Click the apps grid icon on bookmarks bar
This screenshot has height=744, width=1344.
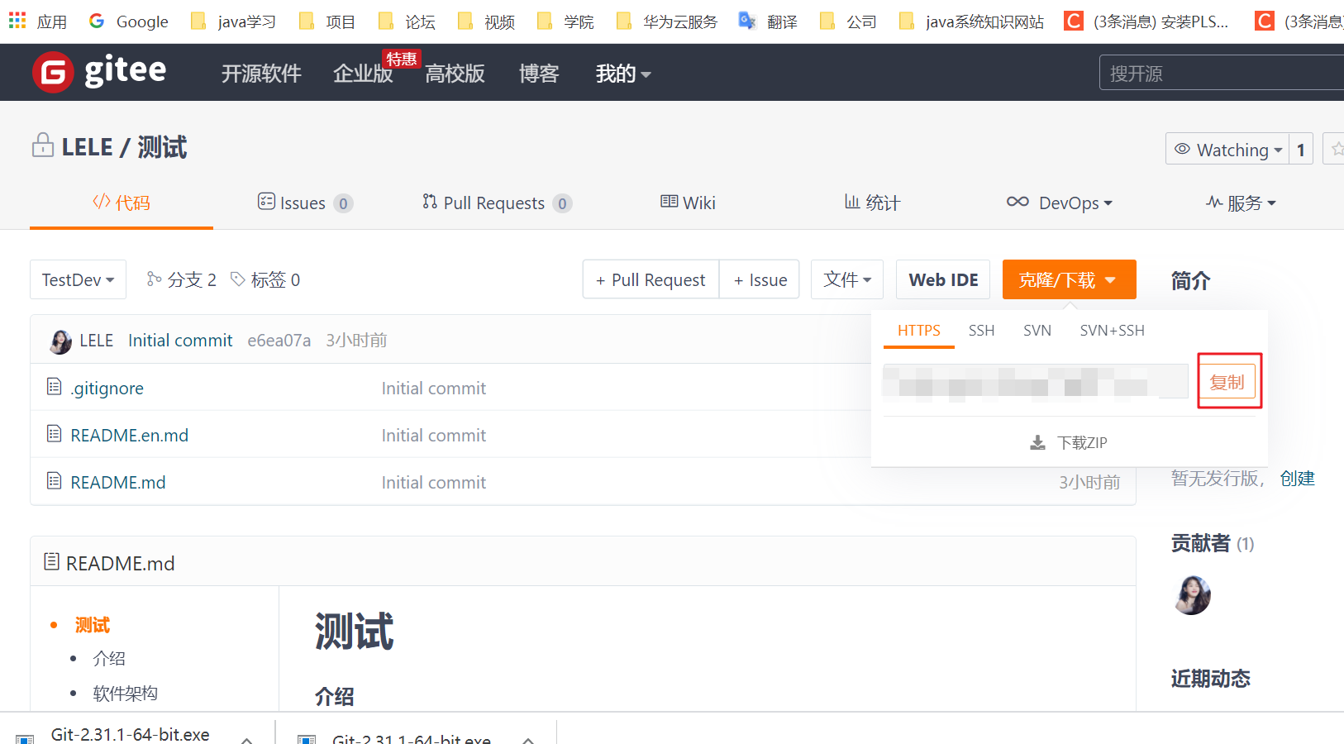17,21
